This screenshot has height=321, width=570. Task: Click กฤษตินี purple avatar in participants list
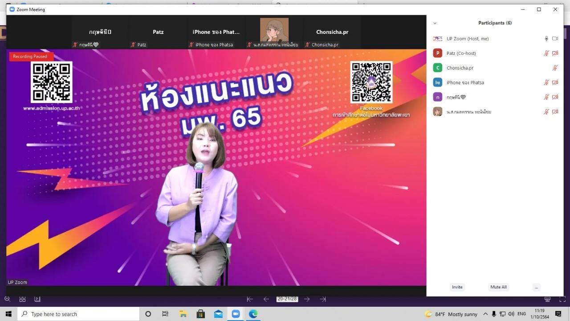point(438,97)
